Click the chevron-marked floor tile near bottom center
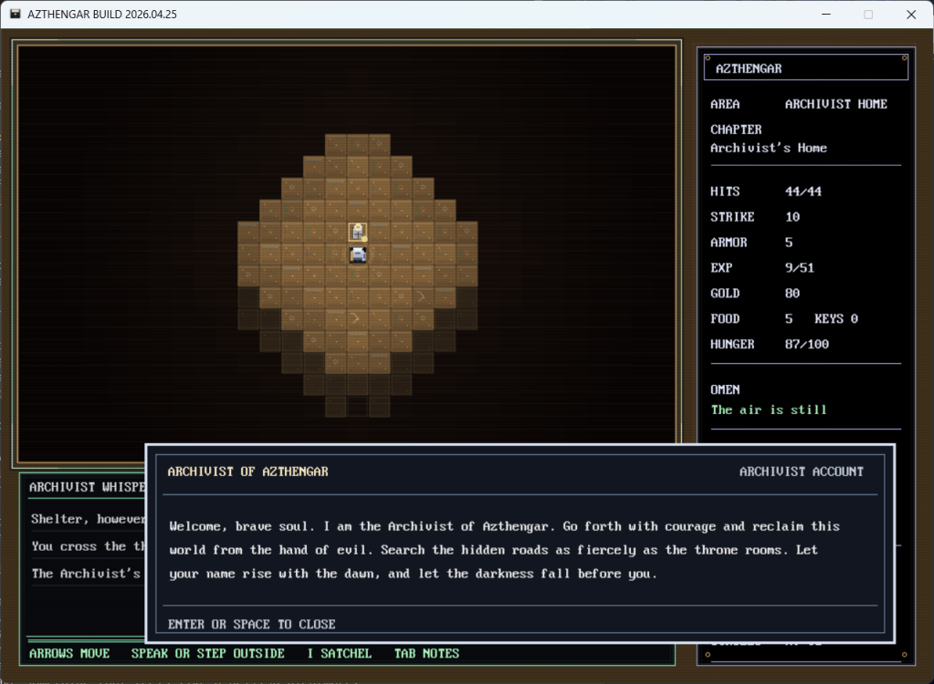Screen dimensions: 934x684 click(x=355, y=318)
